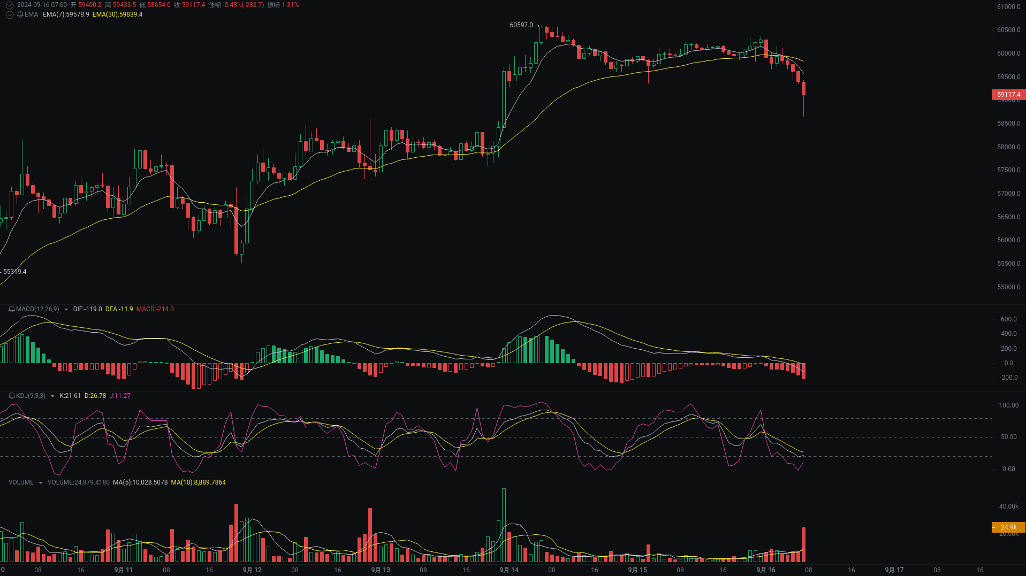Click the yellow 24.9k volume tag

click(1008, 527)
